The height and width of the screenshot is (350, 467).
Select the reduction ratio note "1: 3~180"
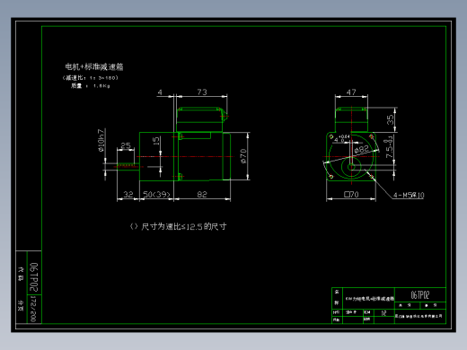pos(101,78)
